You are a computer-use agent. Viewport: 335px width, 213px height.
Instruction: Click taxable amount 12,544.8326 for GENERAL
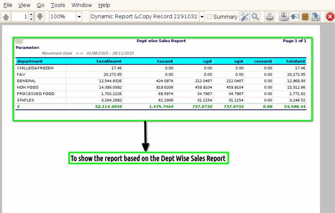click(110, 81)
